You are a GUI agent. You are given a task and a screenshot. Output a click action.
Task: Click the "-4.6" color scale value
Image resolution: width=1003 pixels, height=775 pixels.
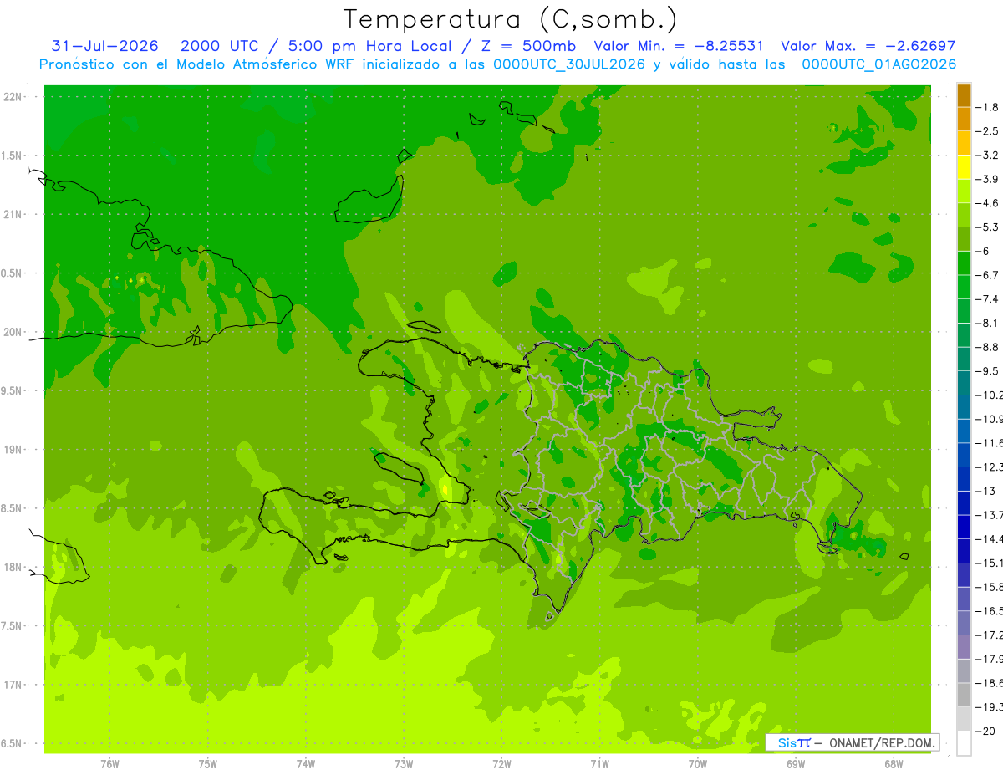[988, 203]
